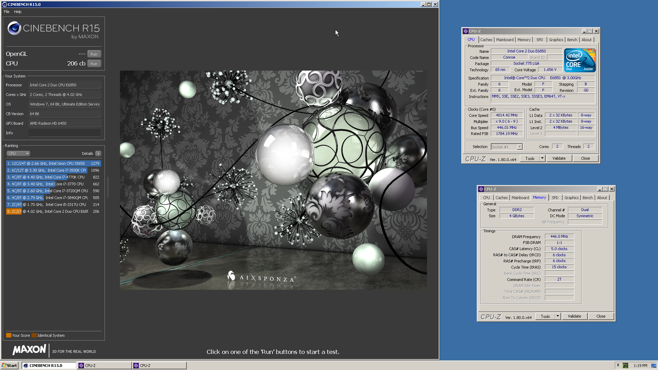Expand Tools dropdown arrow in lower CPU-Z window
Image resolution: width=658 pixels, height=370 pixels.
tap(558, 316)
